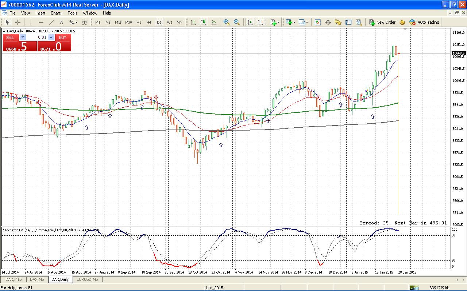The width and height of the screenshot is (467, 291).
Task: Open the Navigator favorites icon
Action: [x=338, y=22]
